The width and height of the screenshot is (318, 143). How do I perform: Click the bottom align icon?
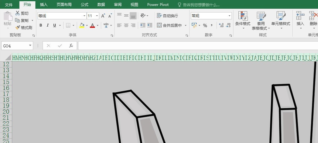click(x=133, y=16)
